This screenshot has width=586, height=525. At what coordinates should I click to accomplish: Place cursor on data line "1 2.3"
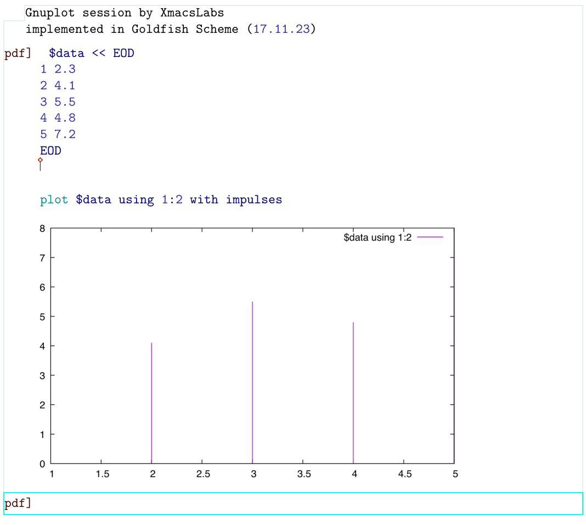point(58,69)
